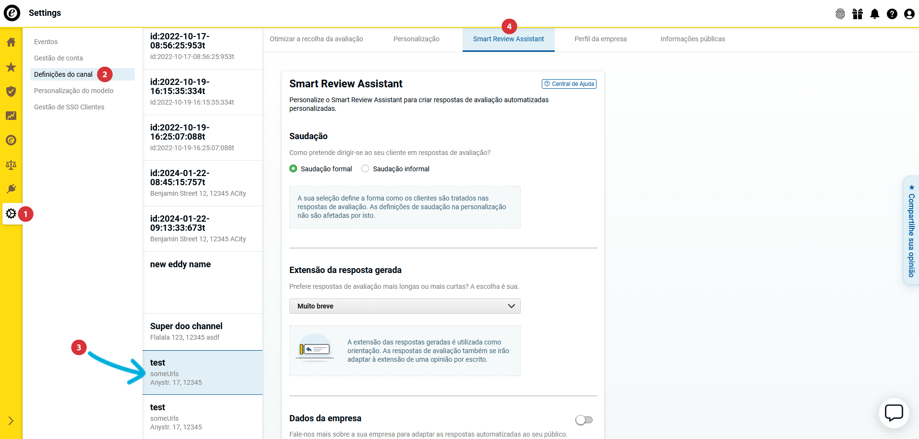Select the Saudação informal radio button
This screenshot has width=919, height=439.
(x=365, y=169)
